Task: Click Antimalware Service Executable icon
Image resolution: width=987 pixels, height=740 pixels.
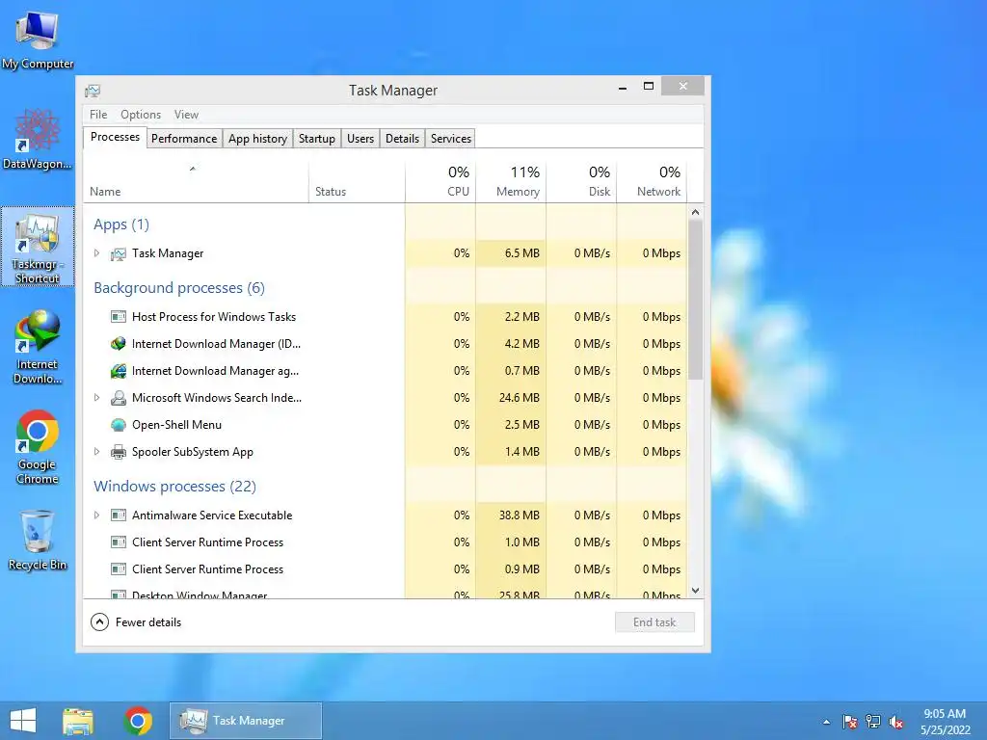Action: pyautogui.click(x=118, y=515)
